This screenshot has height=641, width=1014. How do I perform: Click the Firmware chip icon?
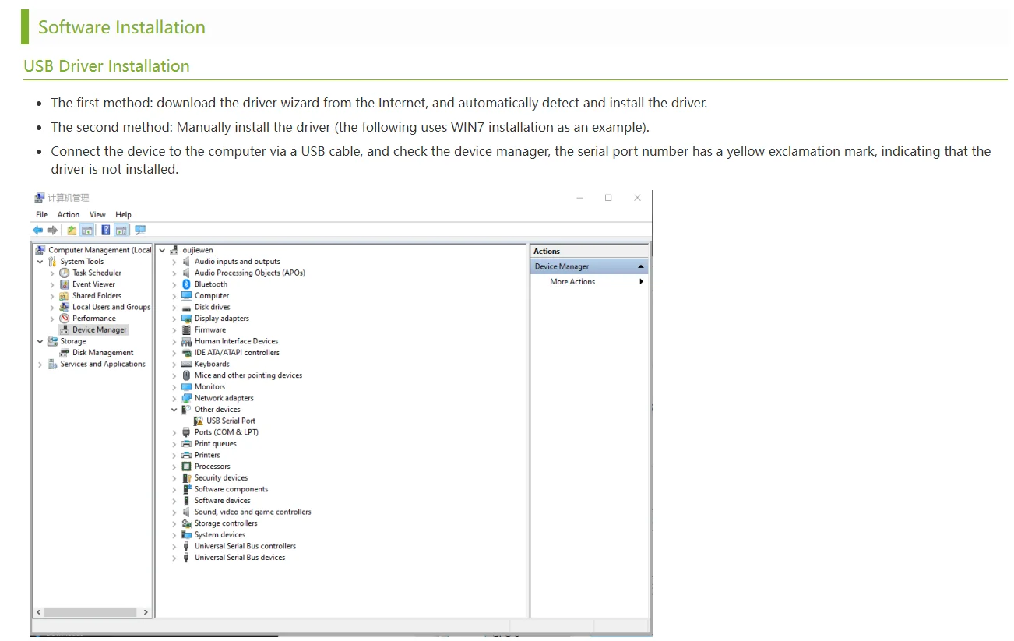tap(186, 329)
